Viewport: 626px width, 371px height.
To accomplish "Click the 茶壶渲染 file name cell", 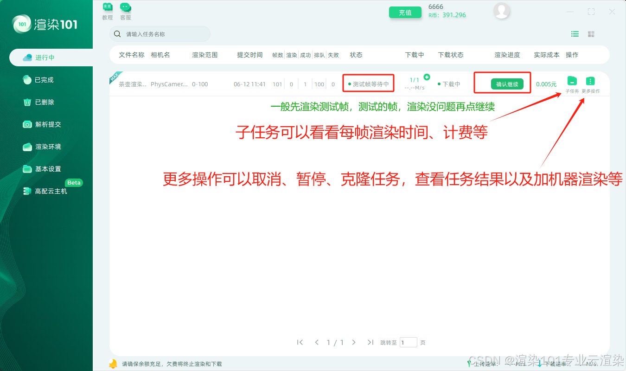I will pyautogui.click(x=133, y=84).
